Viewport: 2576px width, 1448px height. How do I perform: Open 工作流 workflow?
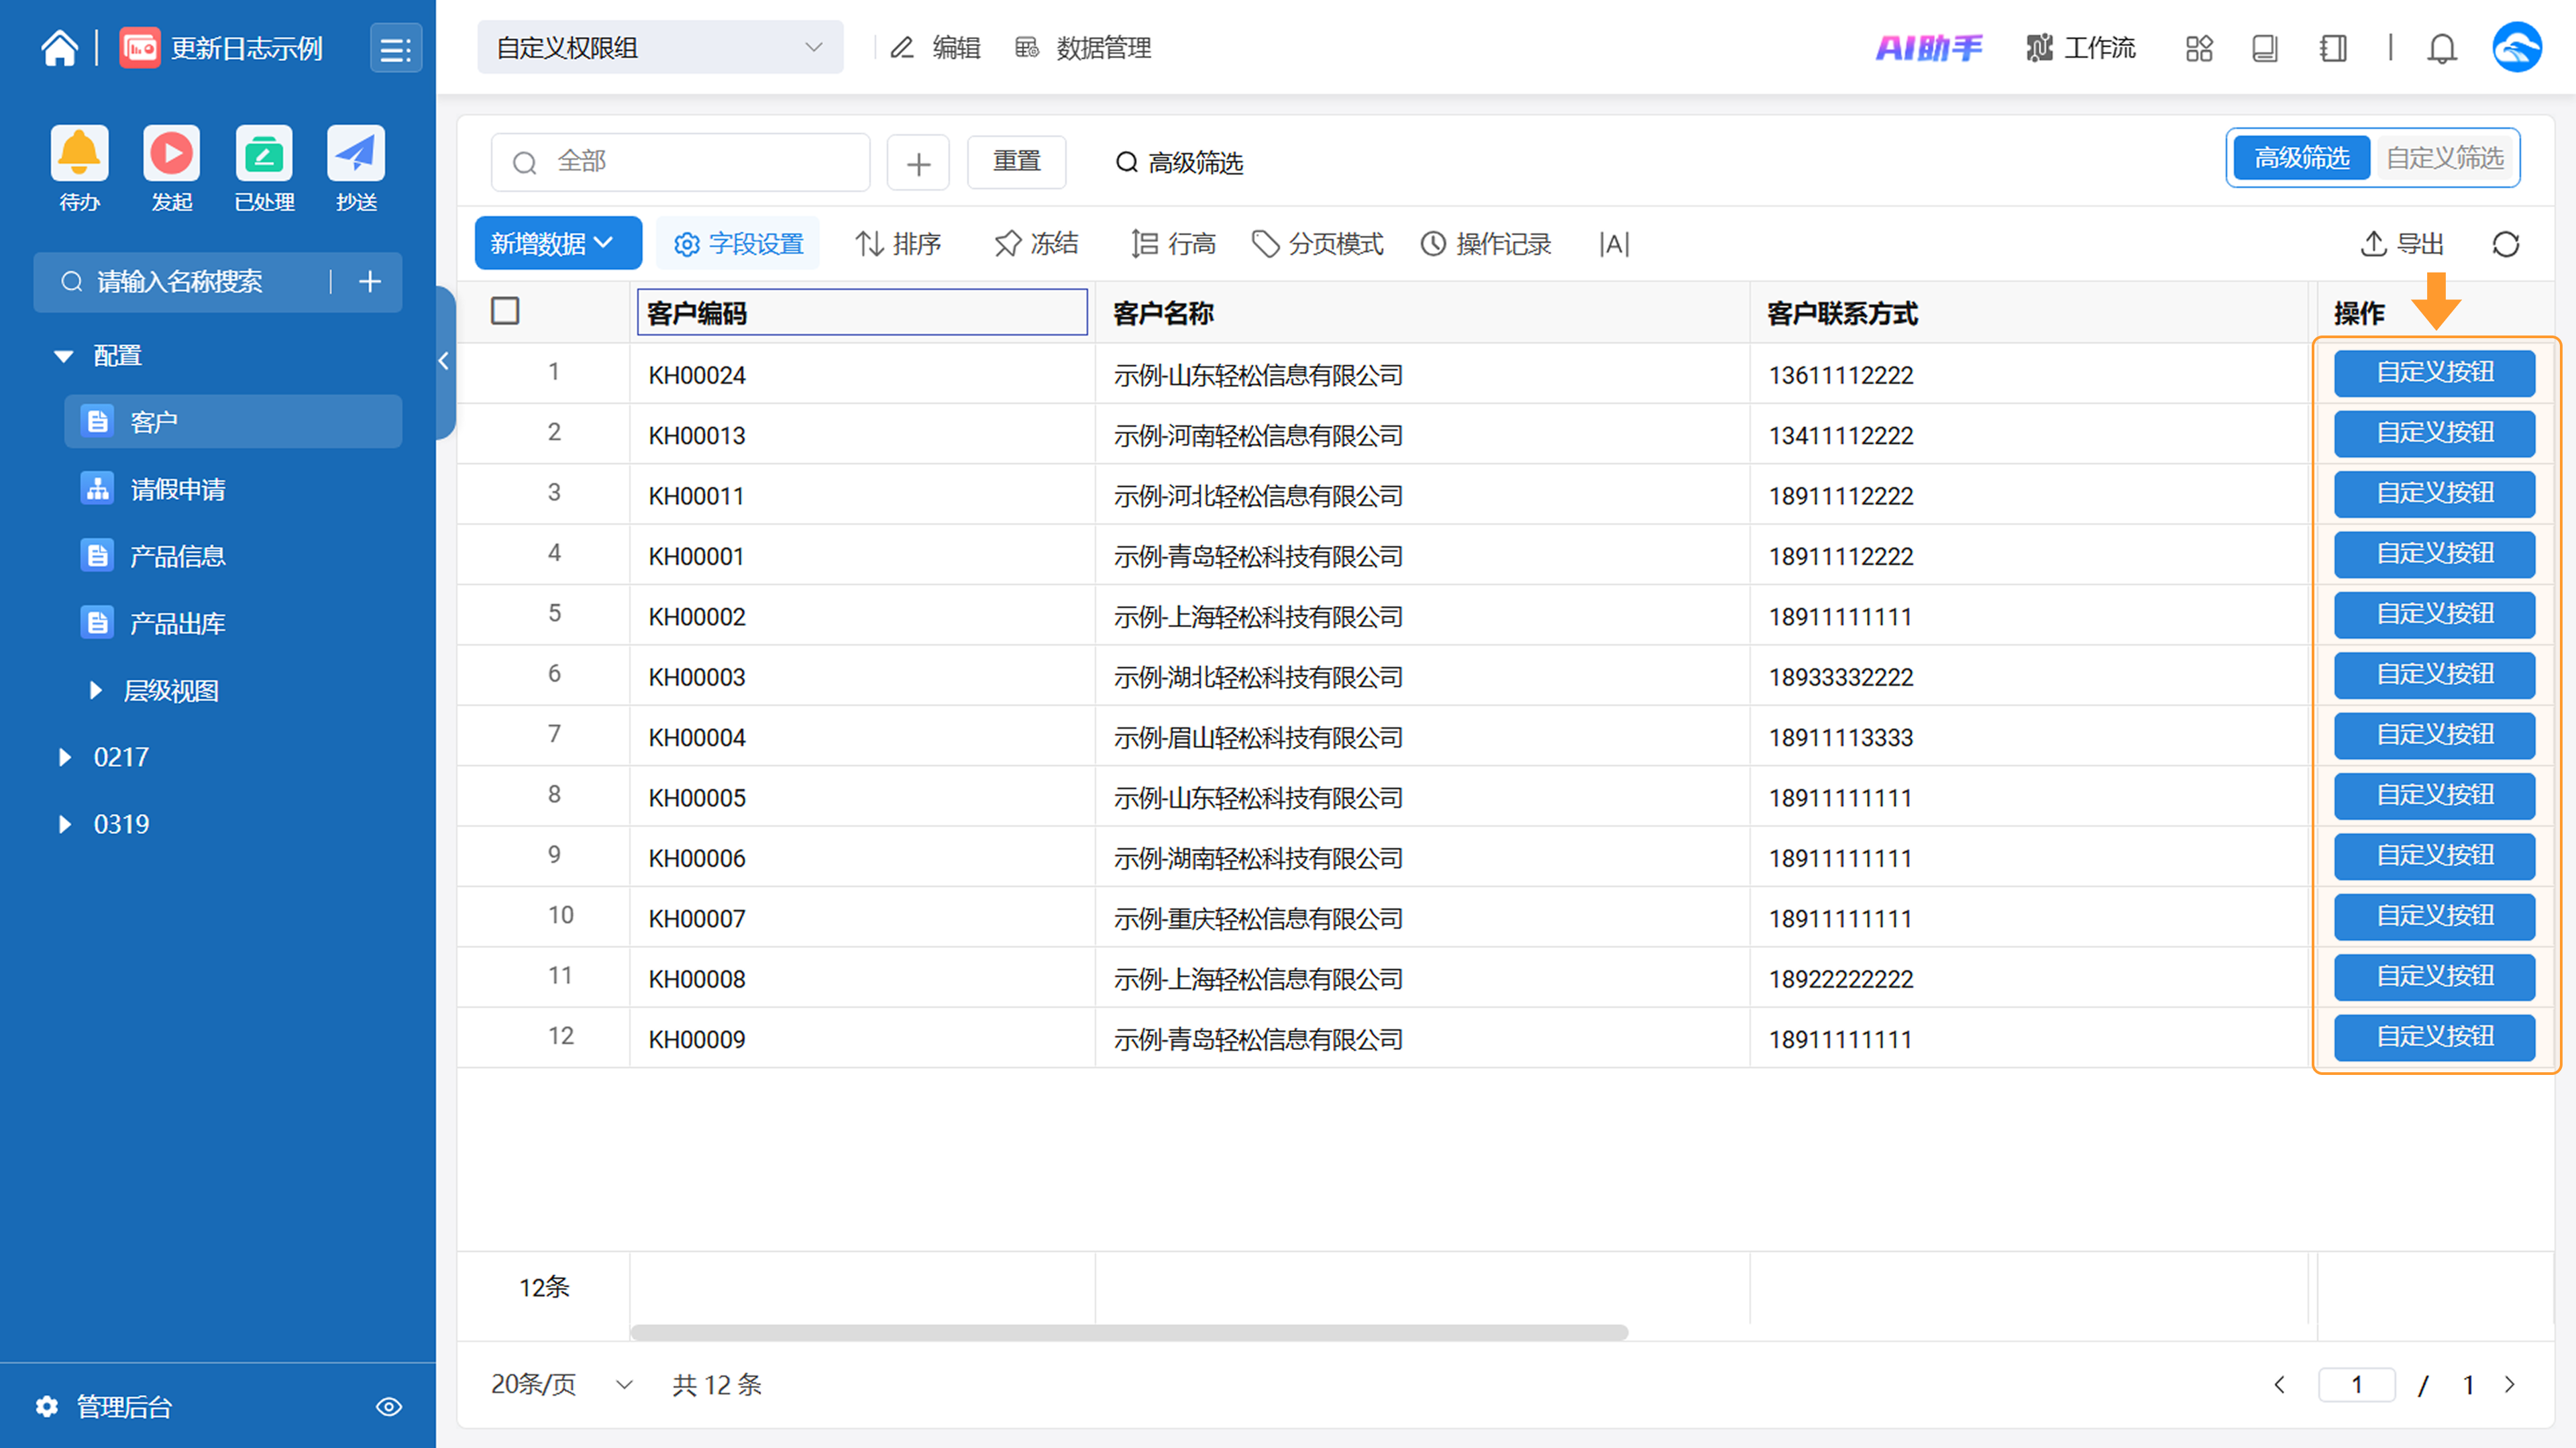tap(2081, 48)
